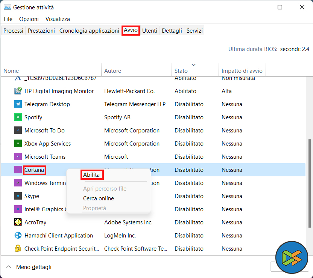This screenshot has height=278, width=313.
Task: Sort by the Impatto di avvio column
Action: (x=242, y=71)
